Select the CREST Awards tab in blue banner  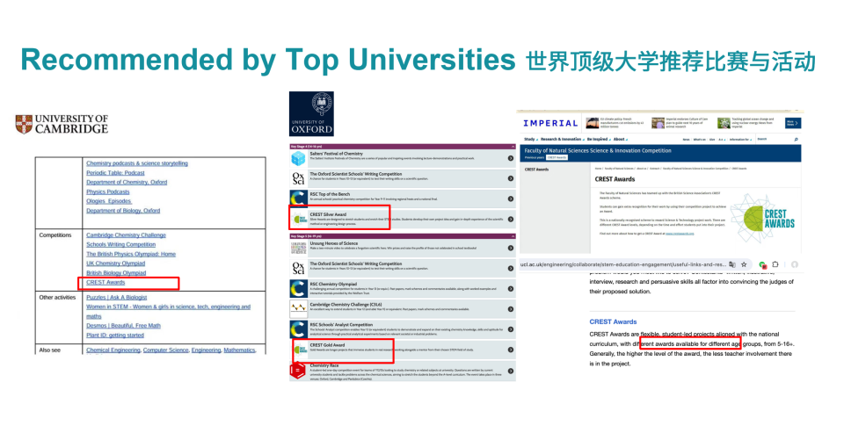pos(557,157)
